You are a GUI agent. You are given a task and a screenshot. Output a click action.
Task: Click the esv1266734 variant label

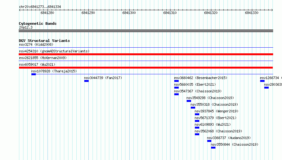tap(271, 78)
